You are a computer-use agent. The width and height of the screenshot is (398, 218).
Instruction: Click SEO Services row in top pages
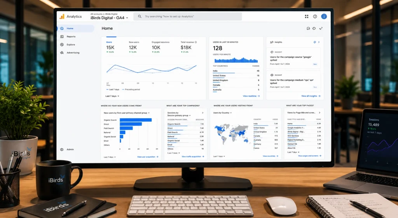(x=304, y=136)
